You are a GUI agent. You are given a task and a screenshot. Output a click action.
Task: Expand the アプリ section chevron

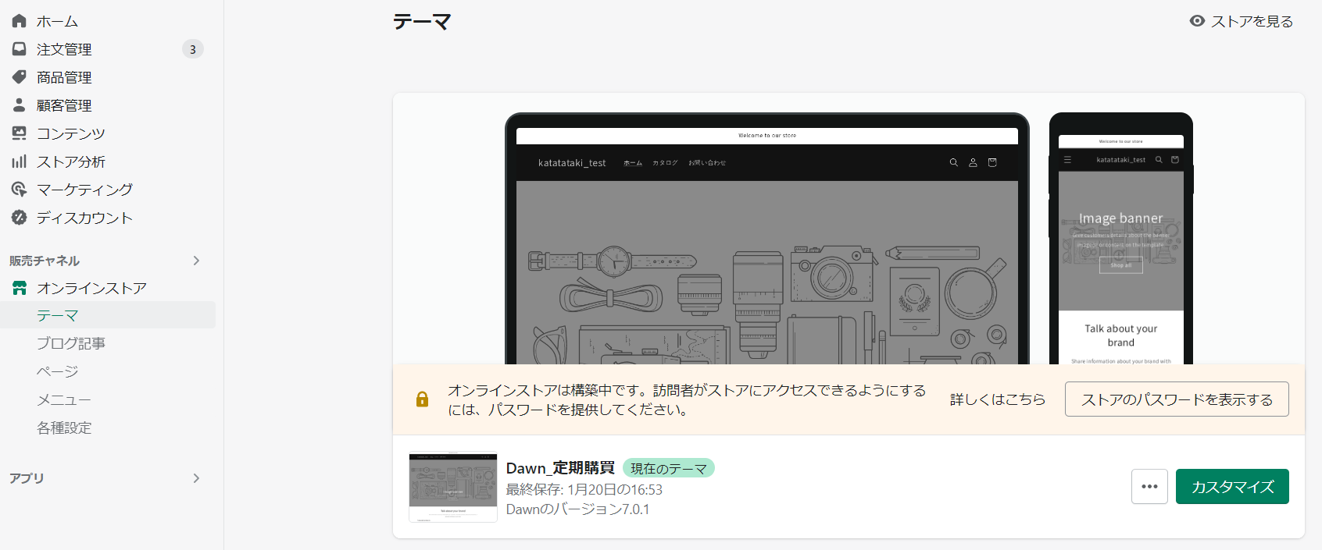pos(196,478)
